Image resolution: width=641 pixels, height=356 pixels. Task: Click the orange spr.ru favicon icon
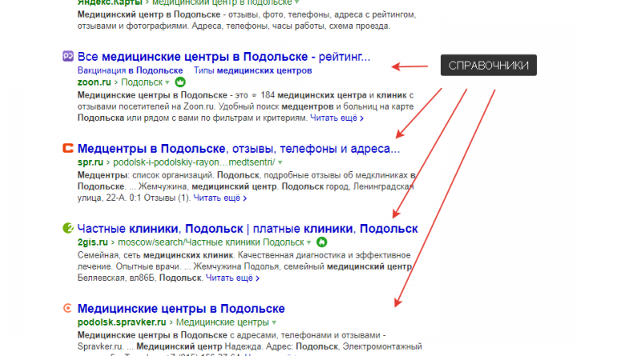[x=68, y=148]
